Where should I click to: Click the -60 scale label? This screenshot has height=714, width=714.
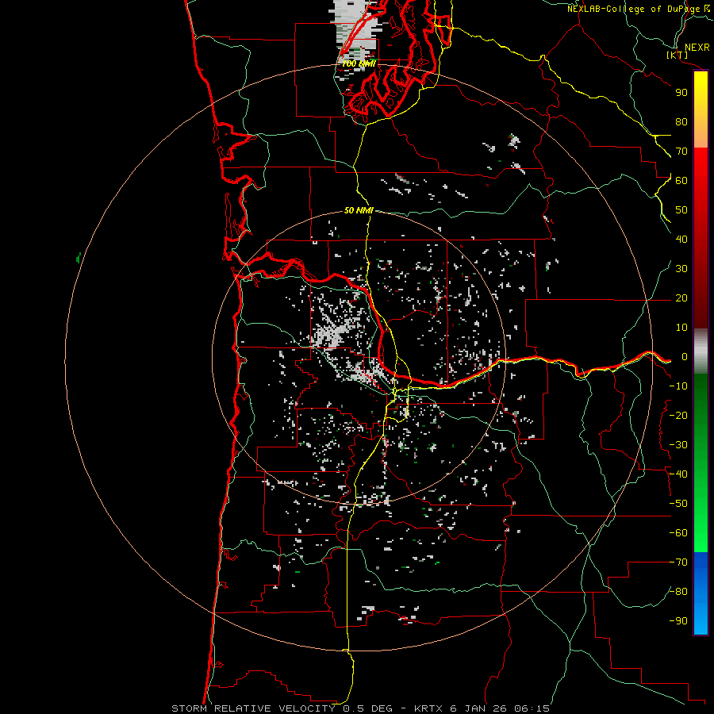[x=678, y=533]
